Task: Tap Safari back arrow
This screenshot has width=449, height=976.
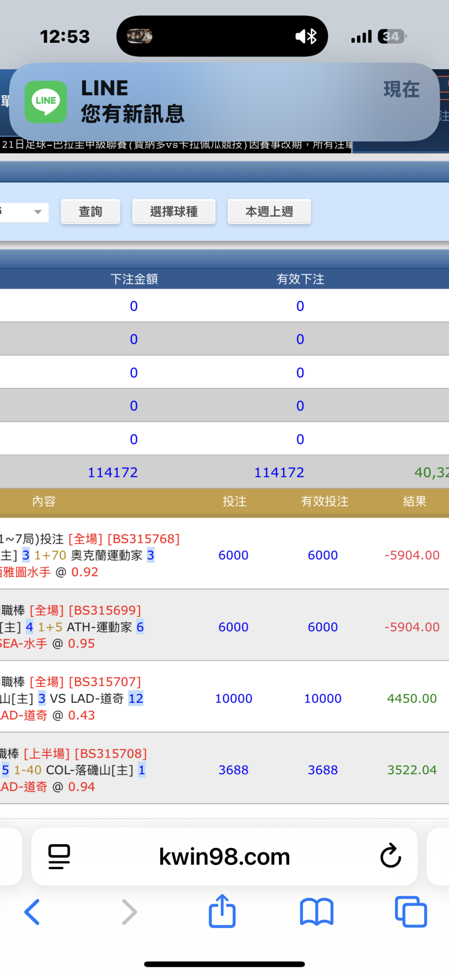Action: 32,912
